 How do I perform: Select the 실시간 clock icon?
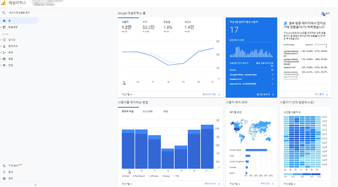click(x=4, y=40)
